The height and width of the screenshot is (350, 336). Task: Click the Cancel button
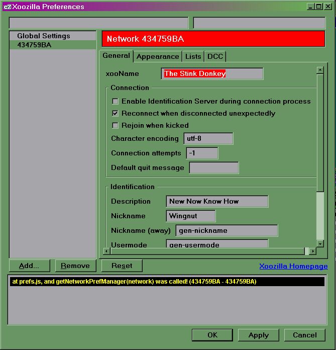click(304, 335)
